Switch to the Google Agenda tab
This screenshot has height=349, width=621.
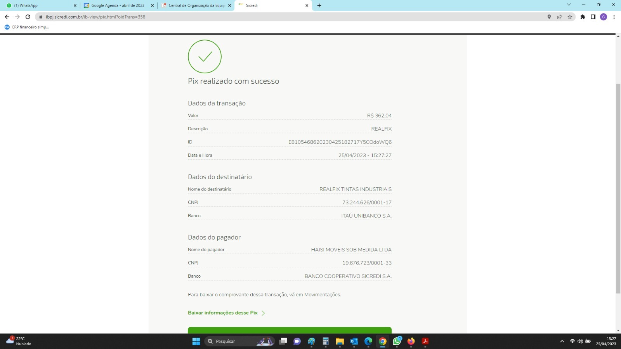point(118,5)
